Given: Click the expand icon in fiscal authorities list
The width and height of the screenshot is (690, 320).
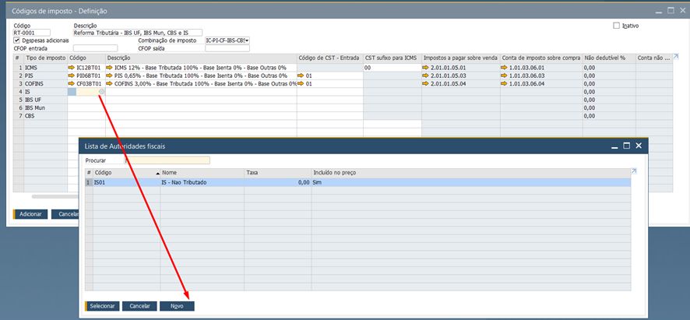Looking at the screenshot, I should pos(633,171).
